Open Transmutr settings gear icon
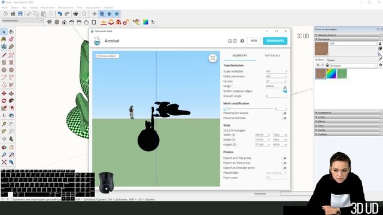 click(x=242, y=41)
